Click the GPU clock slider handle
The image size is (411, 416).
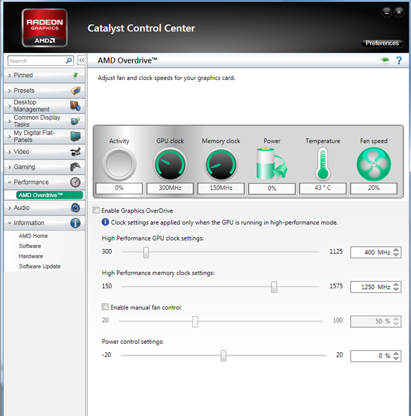(146, 252)
